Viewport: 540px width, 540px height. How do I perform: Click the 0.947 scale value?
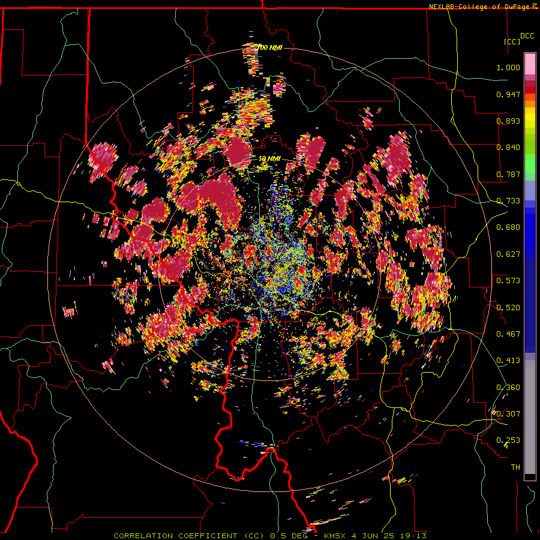click(508, 94)
